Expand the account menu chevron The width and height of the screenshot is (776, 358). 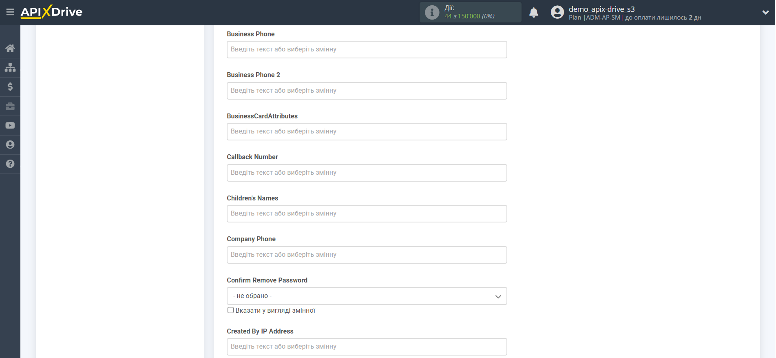(x=765, y=13)
